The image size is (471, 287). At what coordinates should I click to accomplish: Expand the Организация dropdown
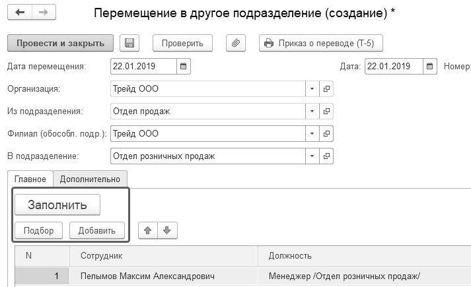pos(312,88)
